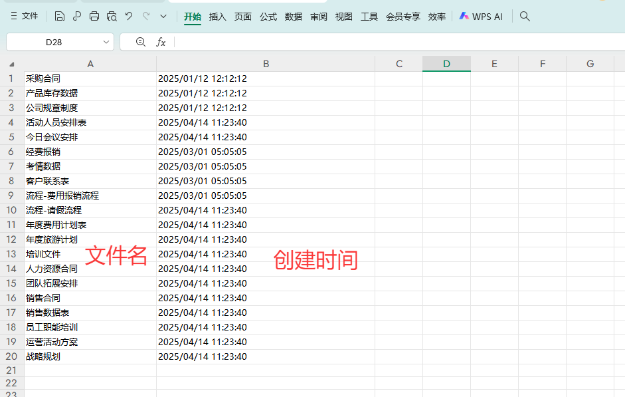Click the formula bar input area
The width and height of the screenshot is (625, 397).
[x=399, y=43]
